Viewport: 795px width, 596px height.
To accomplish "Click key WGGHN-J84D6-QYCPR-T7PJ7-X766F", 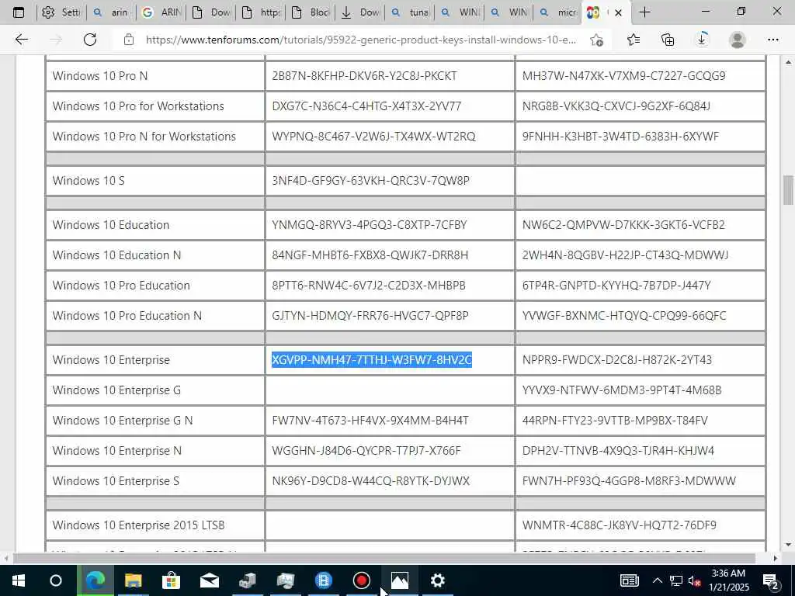I will (366, 451).
